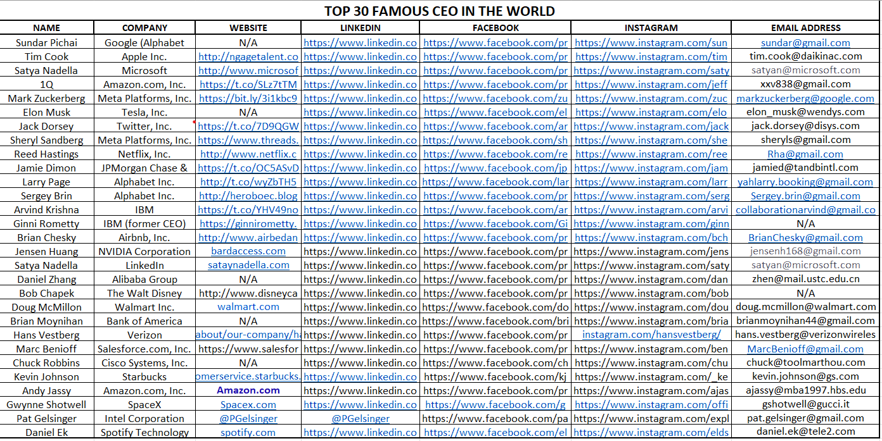Open the walmart.com link
Image resolution: width=882 pixels, height=441 pixels.
pos(248,307)
